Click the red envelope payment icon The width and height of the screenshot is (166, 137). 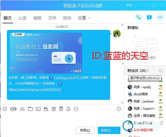click(x=61, y=109)
